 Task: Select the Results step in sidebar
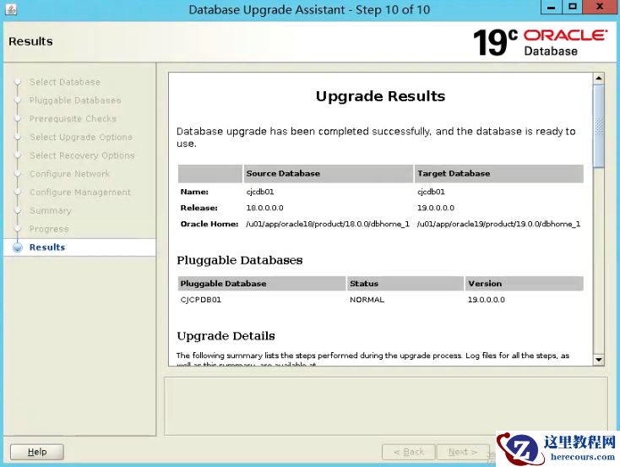[47, 247]
